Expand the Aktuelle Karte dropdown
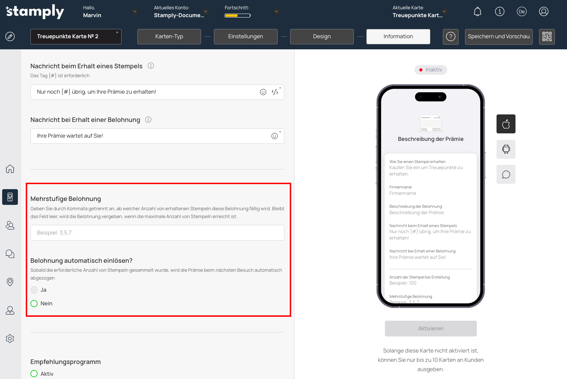 tap(444, 11)
